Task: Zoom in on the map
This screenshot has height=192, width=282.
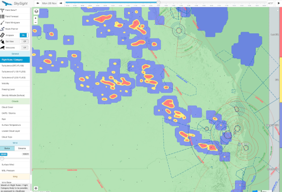Action: point(36,18)
